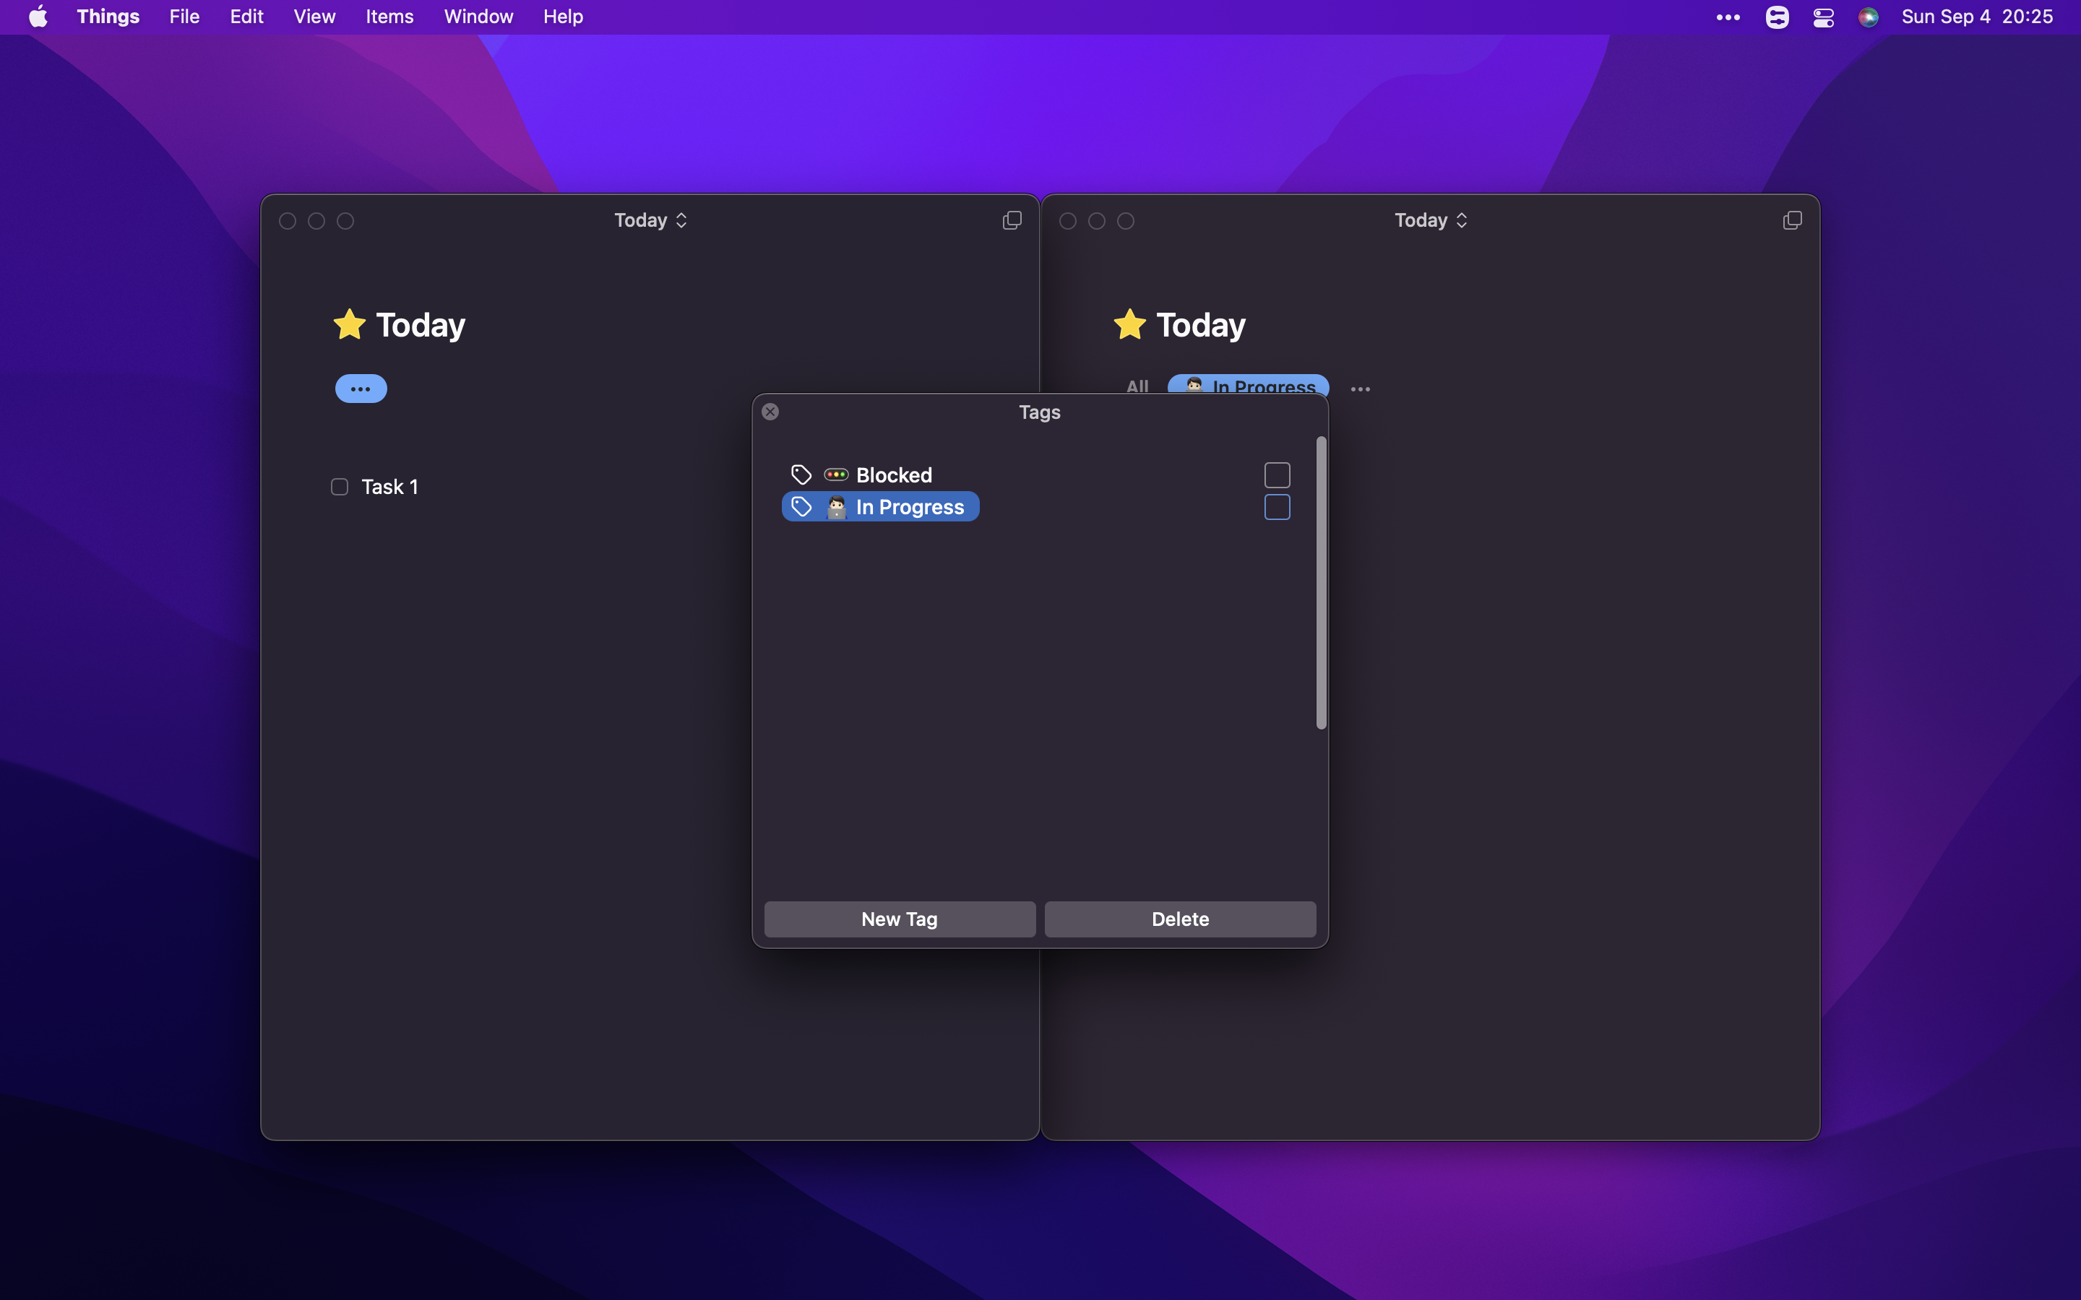Open the Items menu
Viewport: 2081px width, 1300px height.
pos(389,17)
